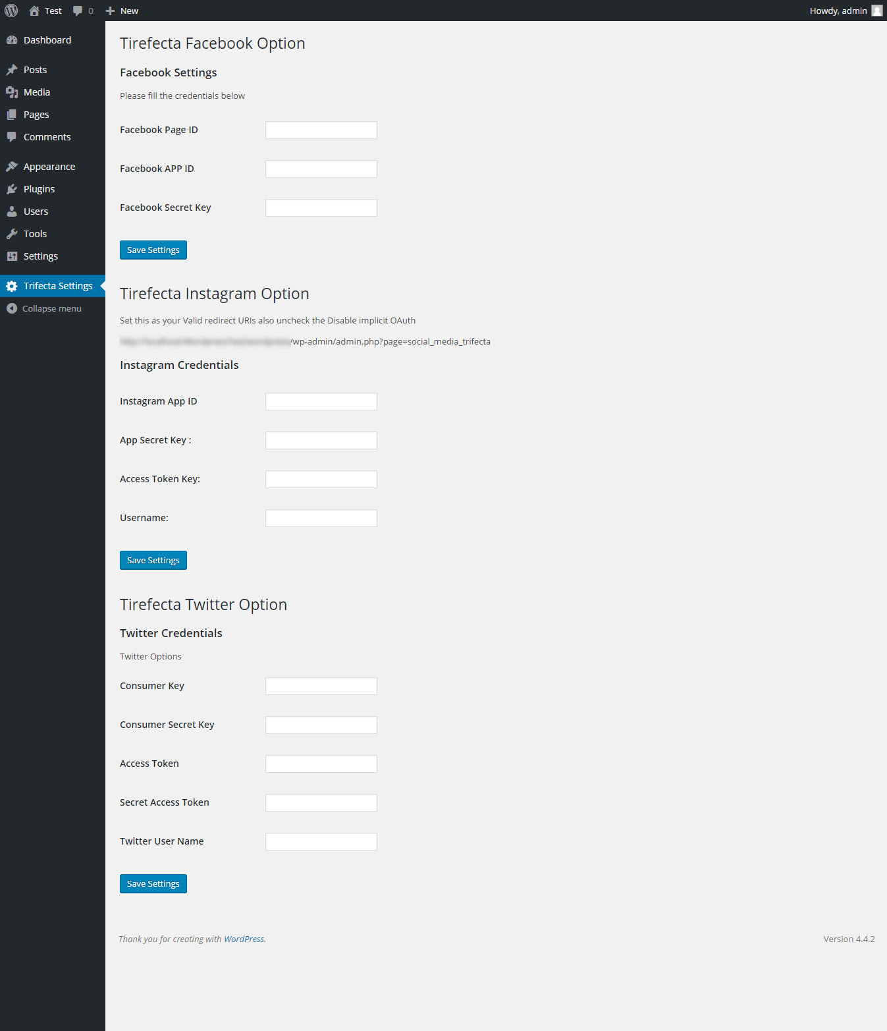The height and width of the screenshot is (1031, 887).
Task: Click the Pages icon in the sidebar
Action: point(12,115)
